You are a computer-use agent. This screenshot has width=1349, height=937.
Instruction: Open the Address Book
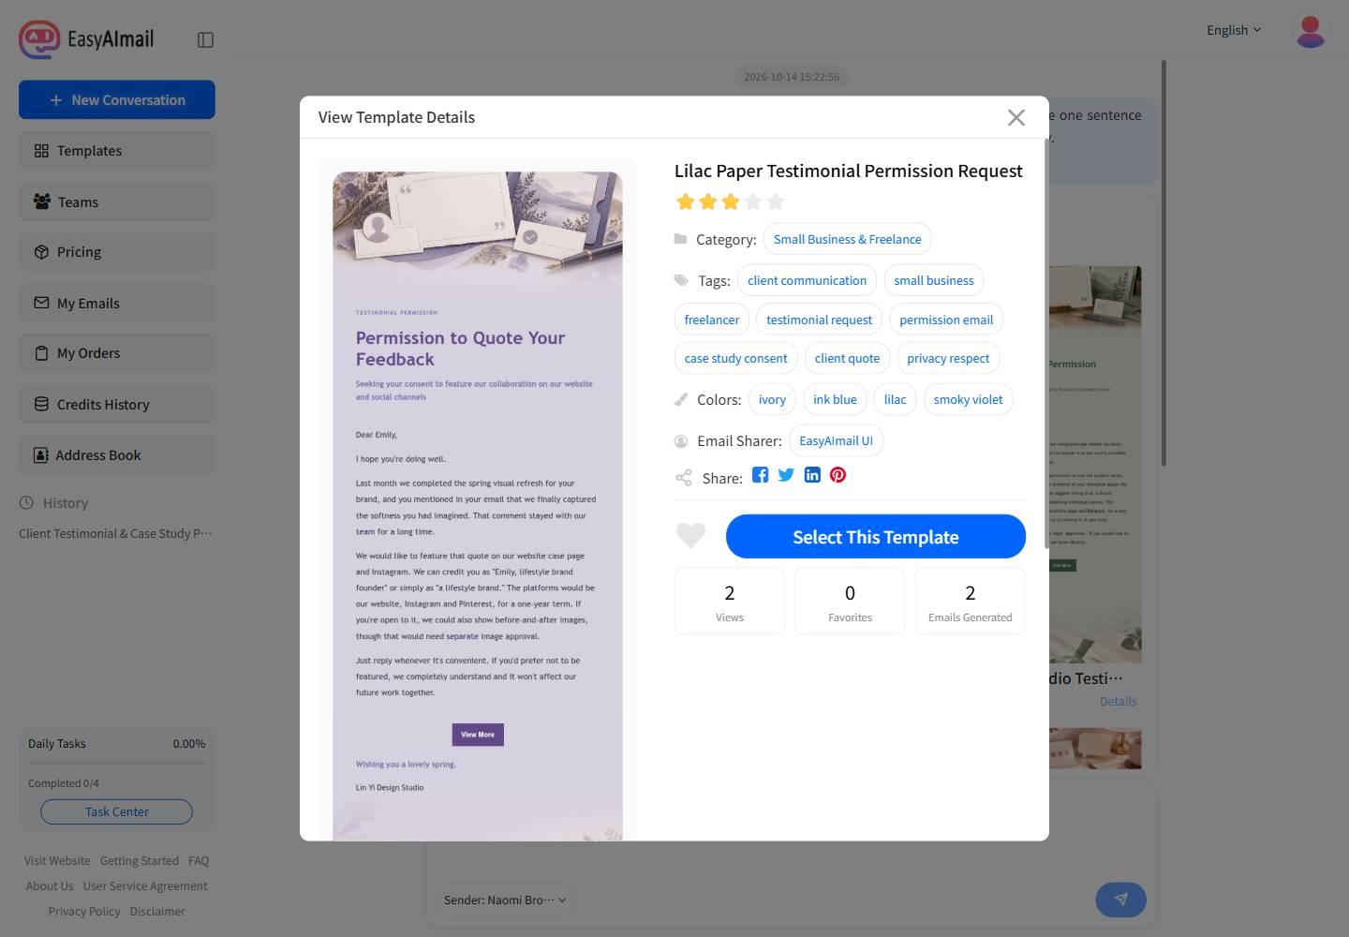click(117, 455)
